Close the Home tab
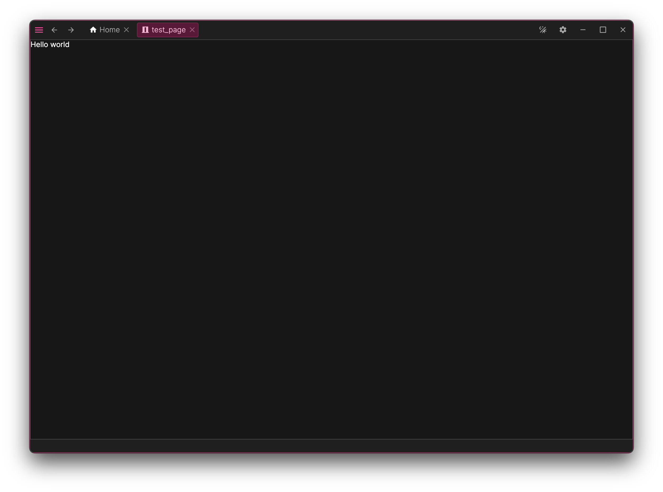The width and height of the screenshot is (663, 492). (126, 29)
